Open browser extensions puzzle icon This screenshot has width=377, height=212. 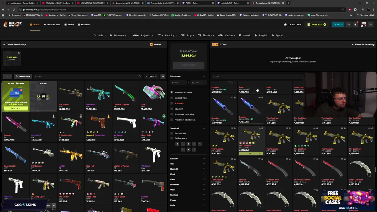tap(355, 9)
